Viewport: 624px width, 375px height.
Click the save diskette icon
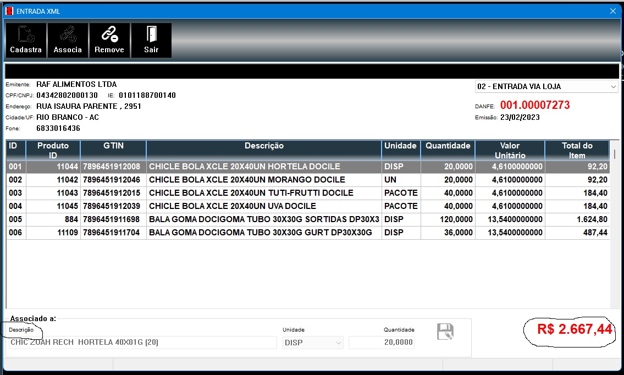click(445, 332)
